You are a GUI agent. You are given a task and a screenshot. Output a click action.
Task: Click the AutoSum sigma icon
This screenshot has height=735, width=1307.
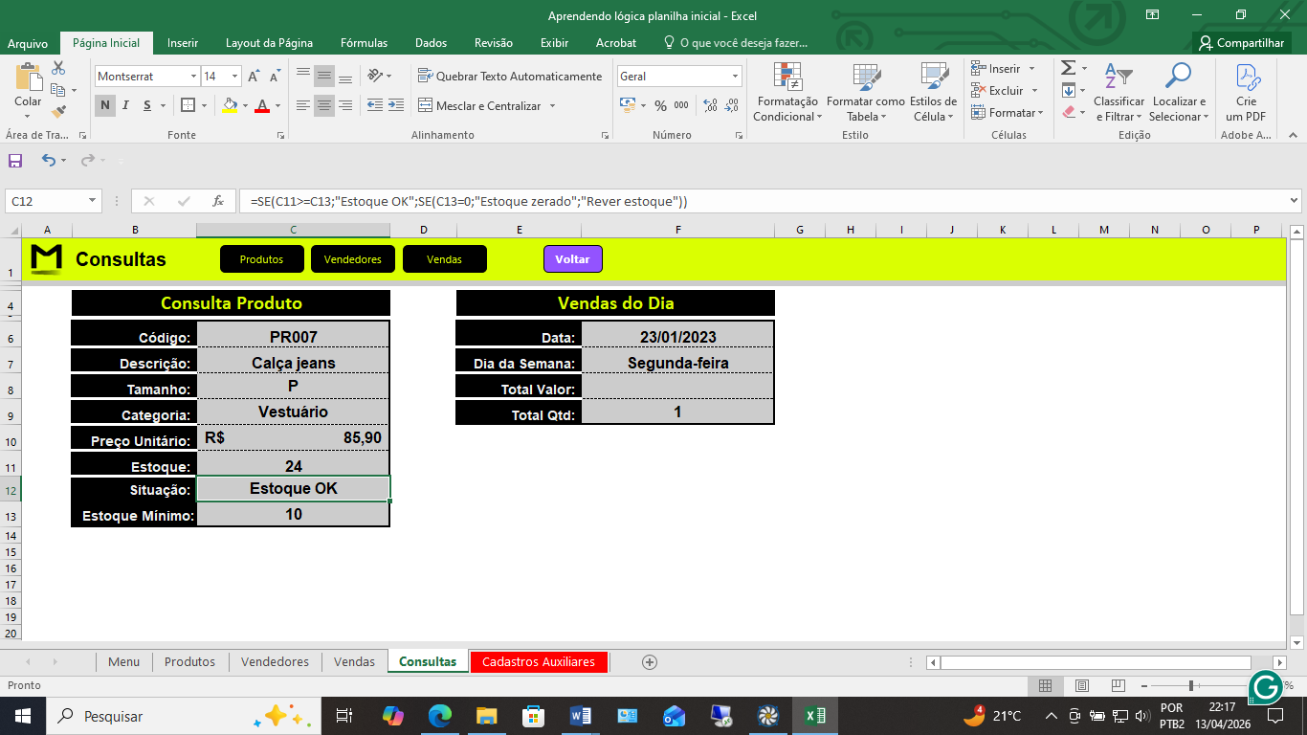pos(1069,68)
